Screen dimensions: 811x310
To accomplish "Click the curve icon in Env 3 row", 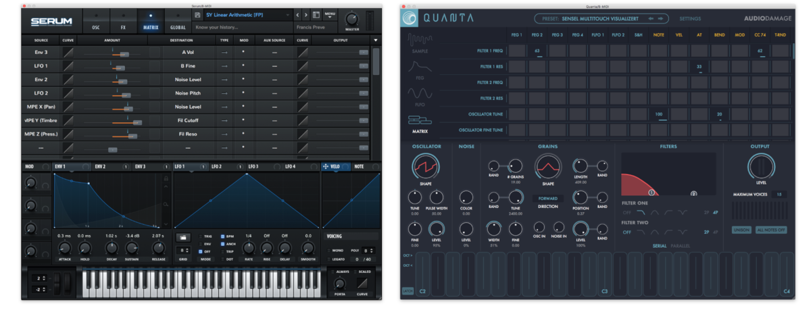I will 68,52.
